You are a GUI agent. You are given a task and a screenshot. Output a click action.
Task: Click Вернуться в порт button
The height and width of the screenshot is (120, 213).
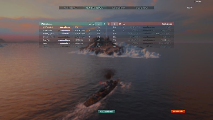pos(106,111)
